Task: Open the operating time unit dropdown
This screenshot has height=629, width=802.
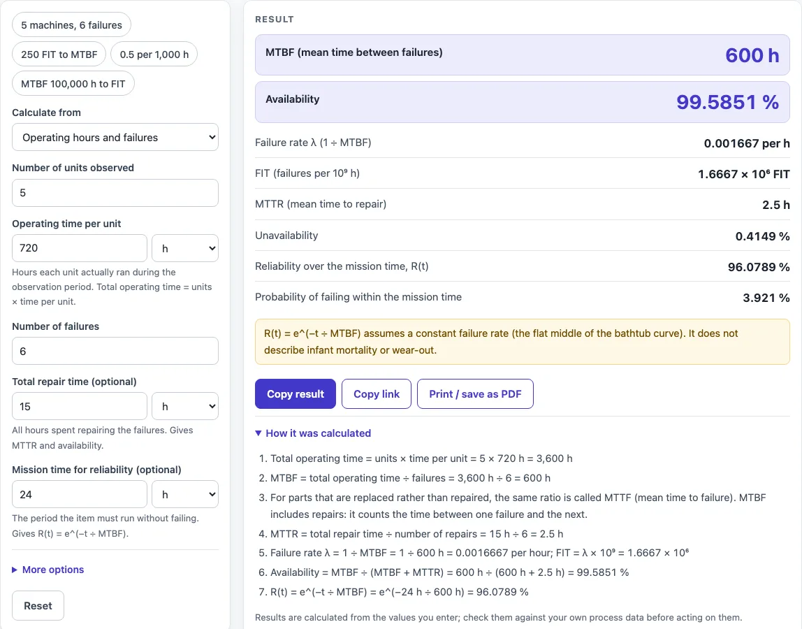Action: tap(185, 248)
